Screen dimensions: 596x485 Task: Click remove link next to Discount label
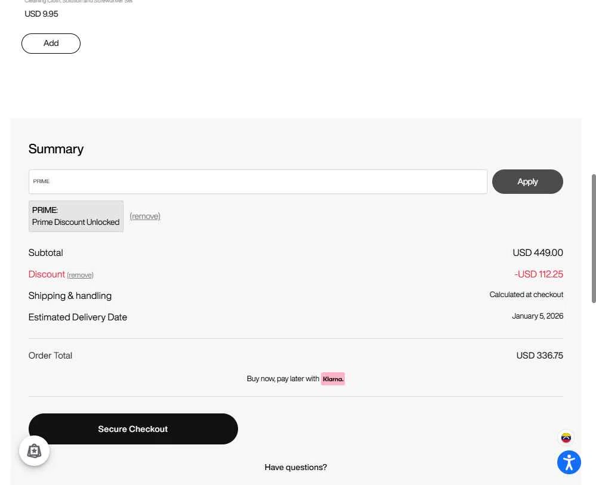pyautogui.click(x=80, y=275)
